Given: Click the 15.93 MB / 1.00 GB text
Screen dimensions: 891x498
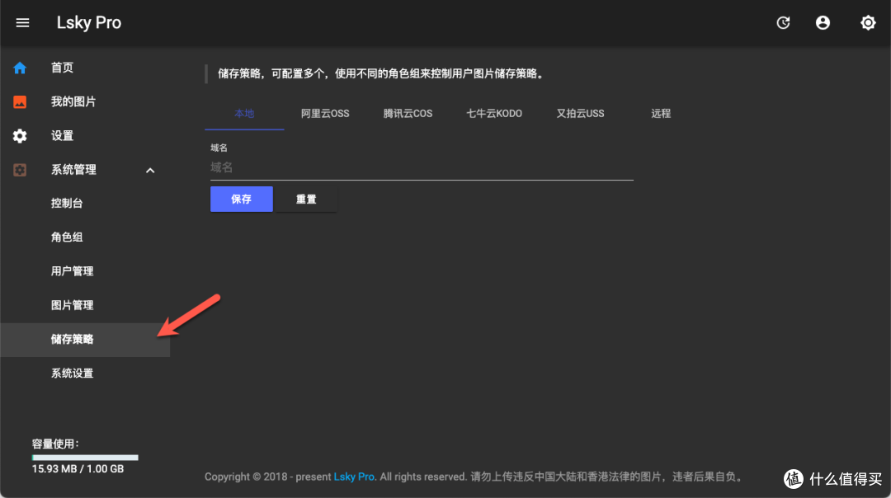Looking at the screenshot, I should pyautogui.click(x=78, y=469).
